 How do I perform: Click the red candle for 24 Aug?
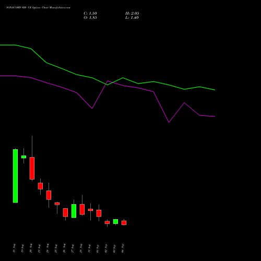pos(49,195)
